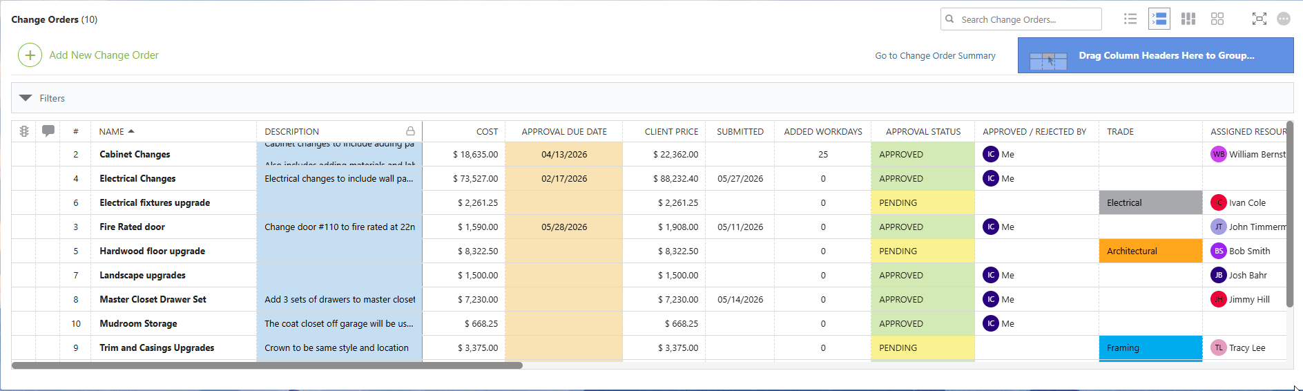
Task: Sort by the NAME column header
Action: tap(112, 131)
